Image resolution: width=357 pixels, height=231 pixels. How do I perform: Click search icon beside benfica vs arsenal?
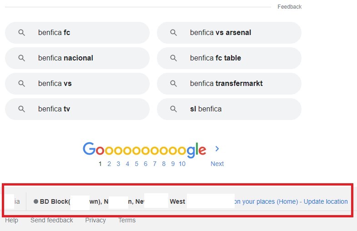point(173,33)
